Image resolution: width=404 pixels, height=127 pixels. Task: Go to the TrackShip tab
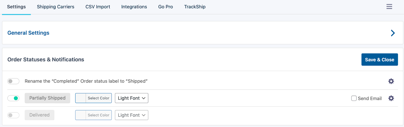[x=195, y=7]
